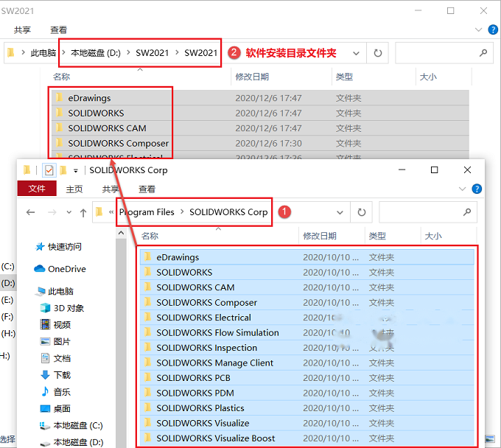Click breadcrumb chevron after 本地磁盘 (D:)
Viewport: 501px width, 448px height.
point(128,52)
